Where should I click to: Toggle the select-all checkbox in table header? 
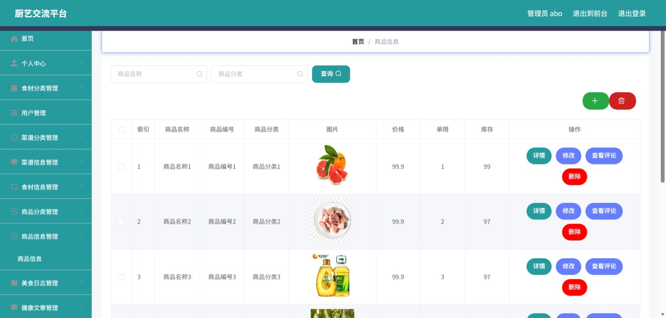point(122,130)
